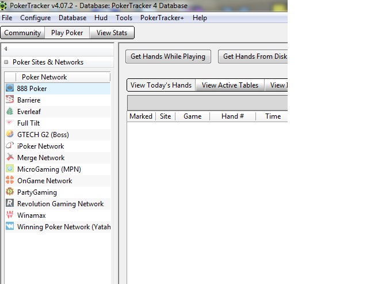The image size is (386, 284).
Task: Click the Winamax W icon
Action: tap(10, 214)
